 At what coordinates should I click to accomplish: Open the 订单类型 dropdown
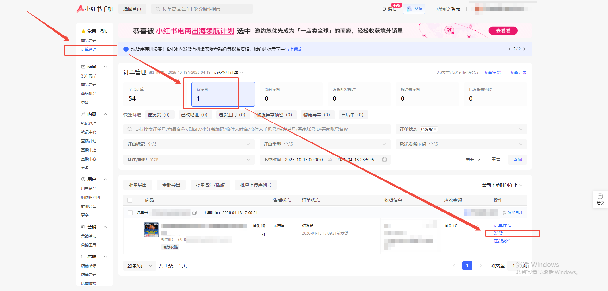point(325,144)
